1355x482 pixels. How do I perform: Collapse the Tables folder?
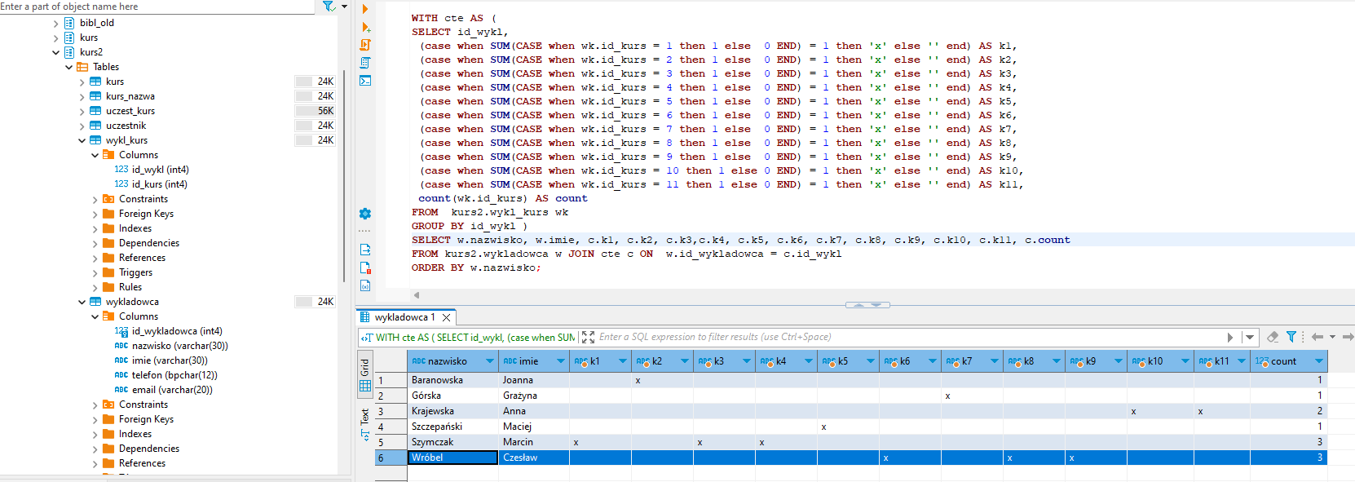pos(68,67)
